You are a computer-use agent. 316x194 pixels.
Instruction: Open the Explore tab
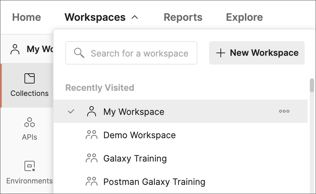pos(244,18)
